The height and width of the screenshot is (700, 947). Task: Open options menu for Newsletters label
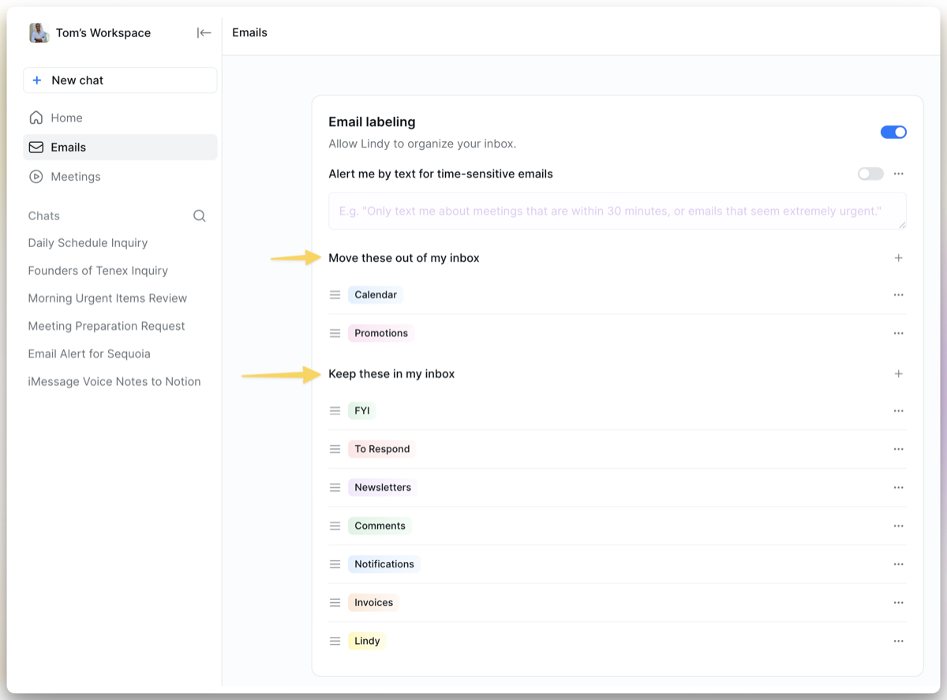coord(898,487)
